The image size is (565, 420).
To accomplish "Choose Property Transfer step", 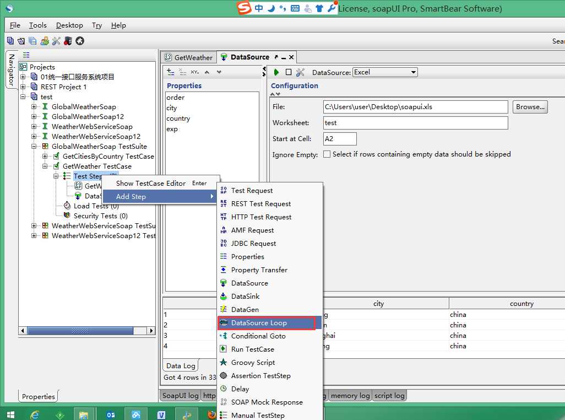I will 270,270.
